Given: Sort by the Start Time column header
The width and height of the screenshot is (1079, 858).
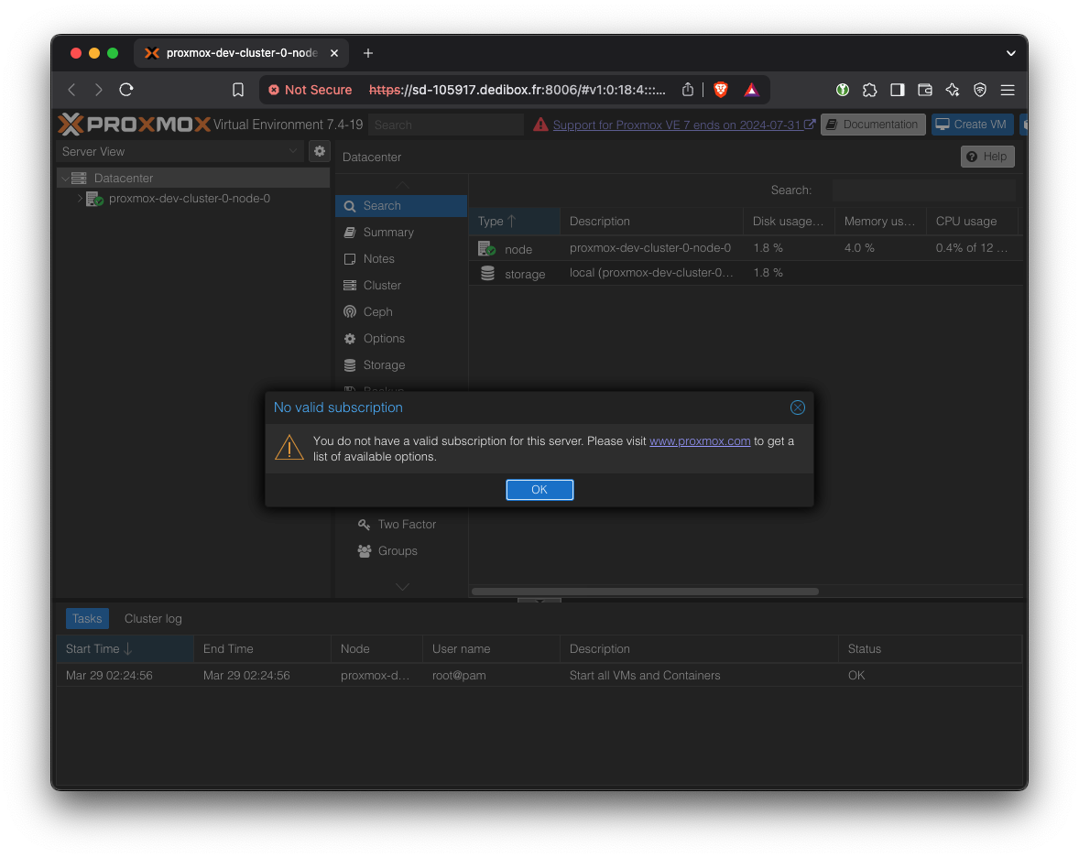Looking at the screenshot, I should click(x=93, y=649).
